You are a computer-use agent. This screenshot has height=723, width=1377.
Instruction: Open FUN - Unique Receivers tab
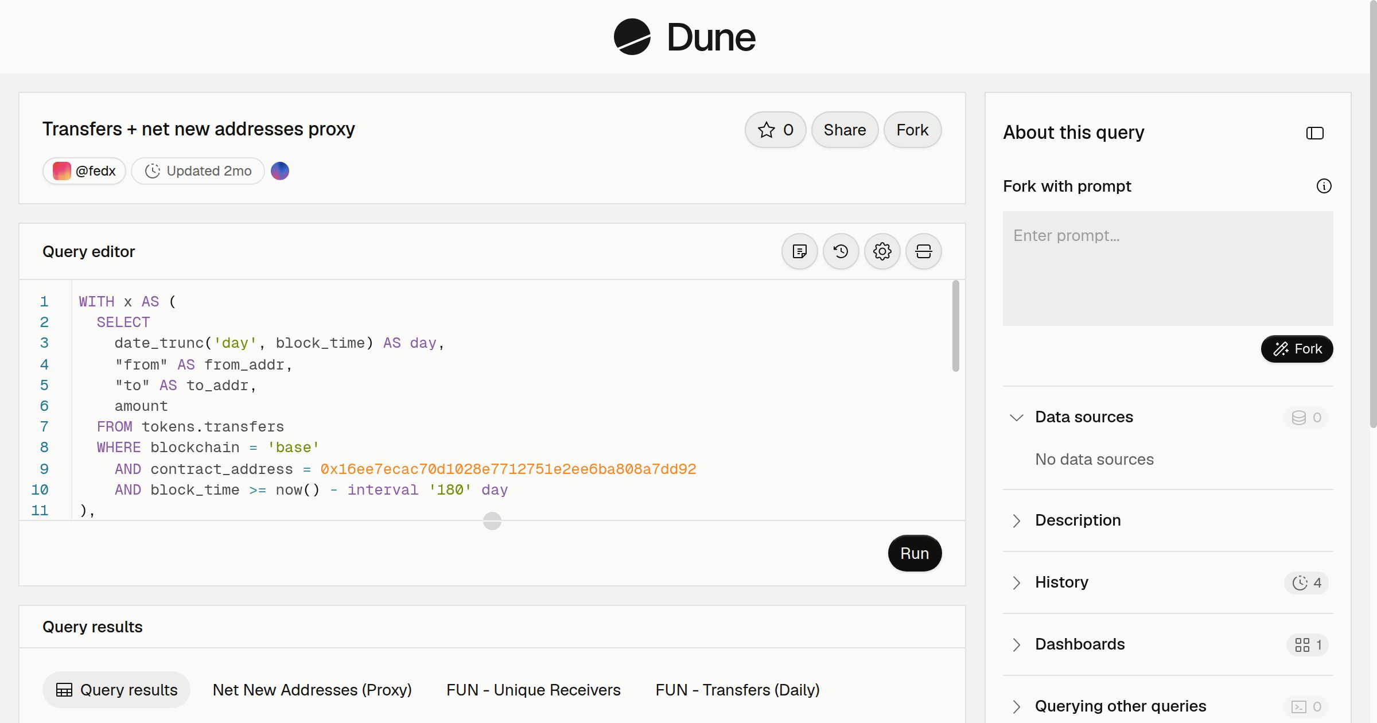534,690
